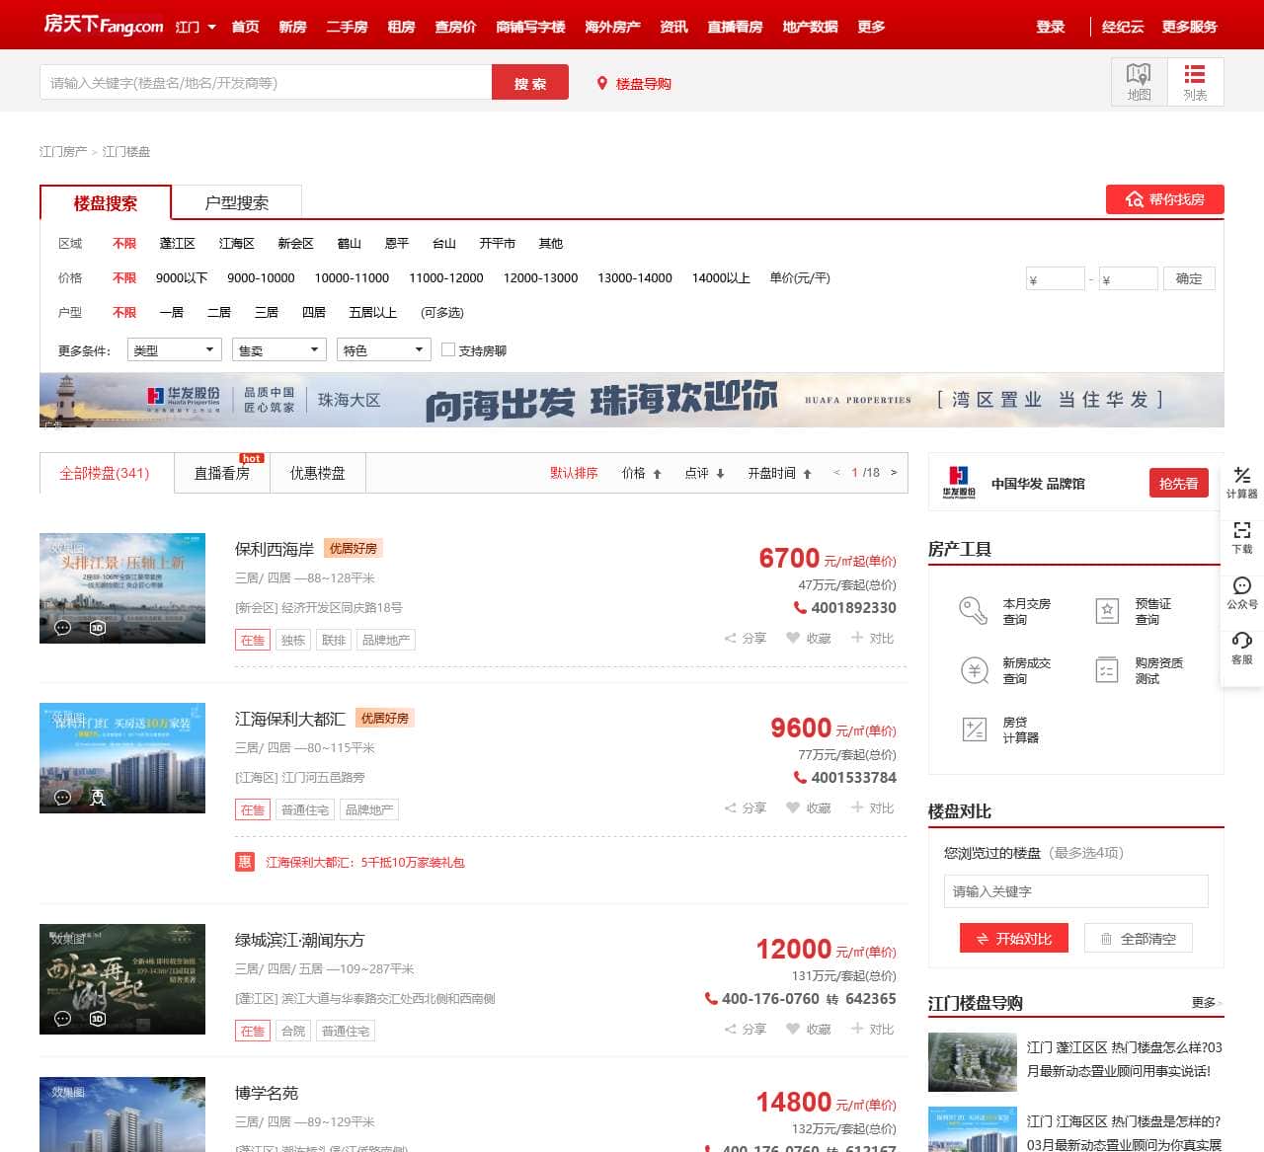
Task: Click the 抢先看 button
Action: [x=1178, y=484]
